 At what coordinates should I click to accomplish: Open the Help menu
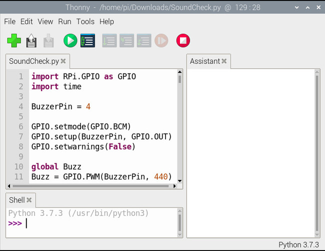[106, 22]
